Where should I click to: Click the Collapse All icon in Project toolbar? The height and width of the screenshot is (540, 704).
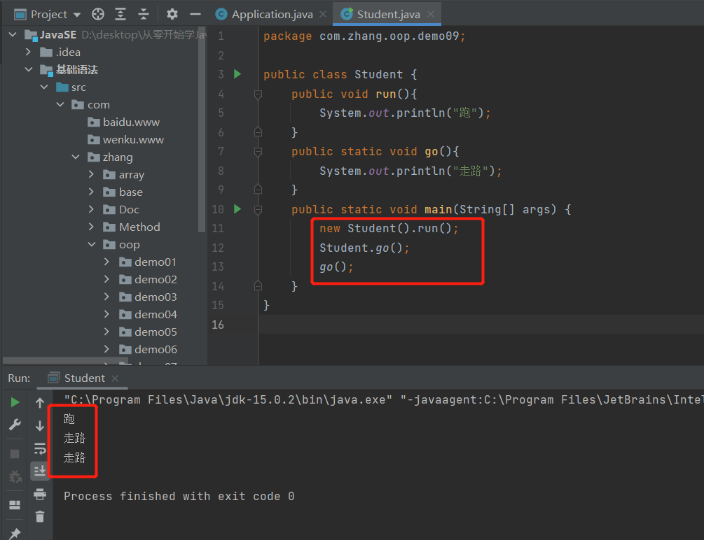143,15
